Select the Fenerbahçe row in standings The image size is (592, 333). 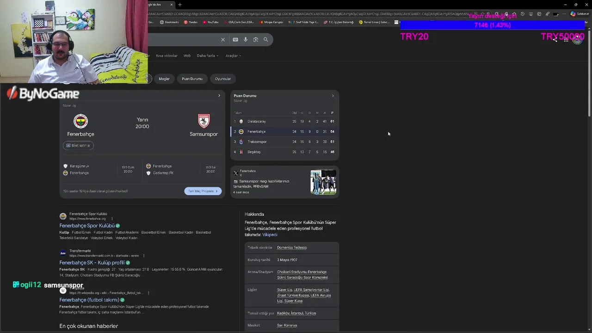pos(285,132)
